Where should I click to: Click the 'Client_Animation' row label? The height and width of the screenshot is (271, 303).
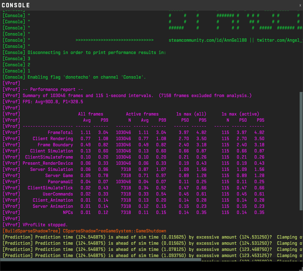(53, 200)
